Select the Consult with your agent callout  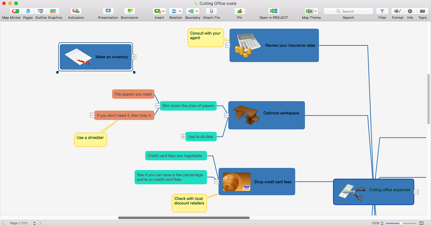(205, 38)
